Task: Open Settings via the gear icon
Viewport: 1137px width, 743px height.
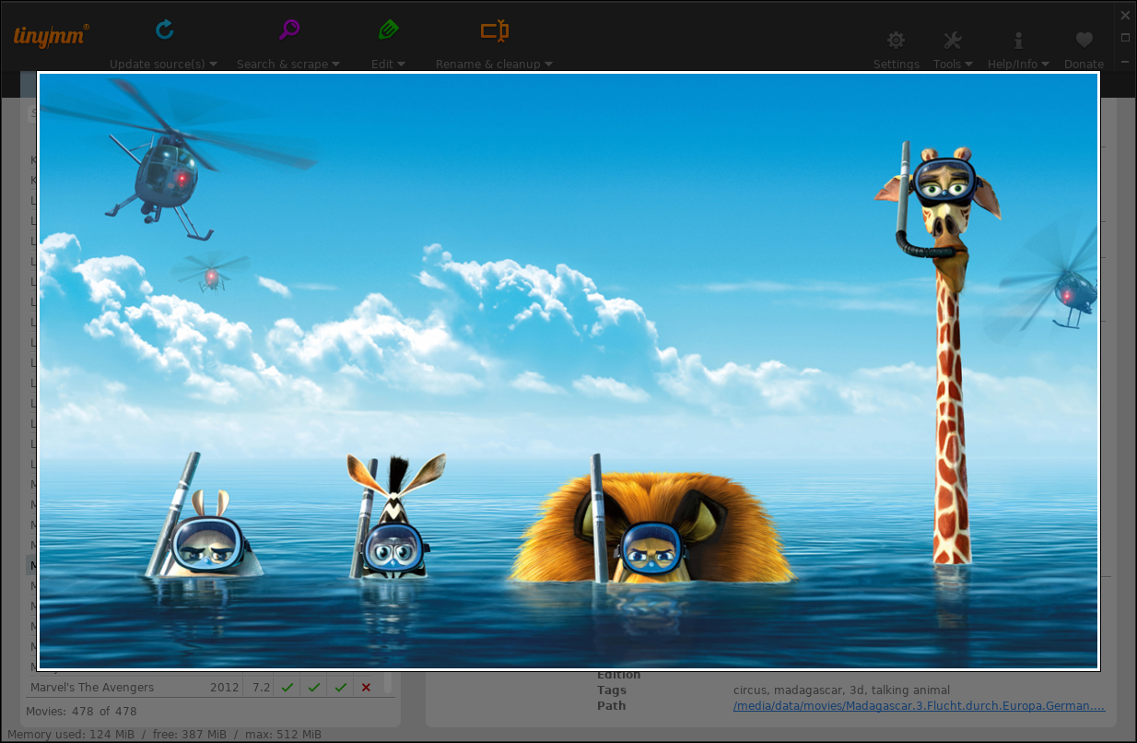Action: click(x=896, y=41)
